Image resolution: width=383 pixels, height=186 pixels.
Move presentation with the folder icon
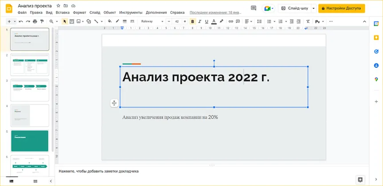click(66, 6)
